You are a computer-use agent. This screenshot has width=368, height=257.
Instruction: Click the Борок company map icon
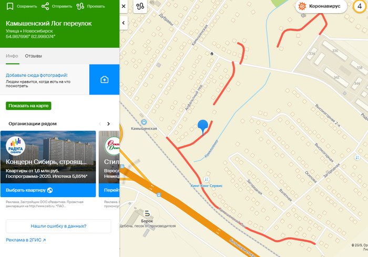tap(147, 213)
